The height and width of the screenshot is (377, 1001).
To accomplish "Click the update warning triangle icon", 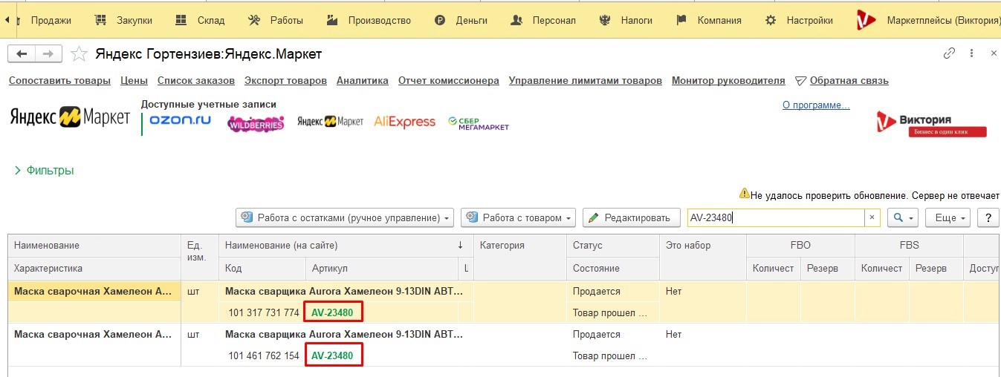I will pos(744,194).
